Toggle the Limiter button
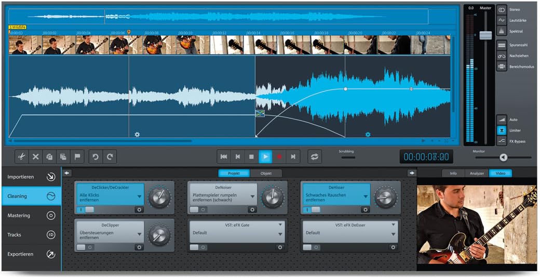Viewport: 540px width, 278px height. [502, 130]
